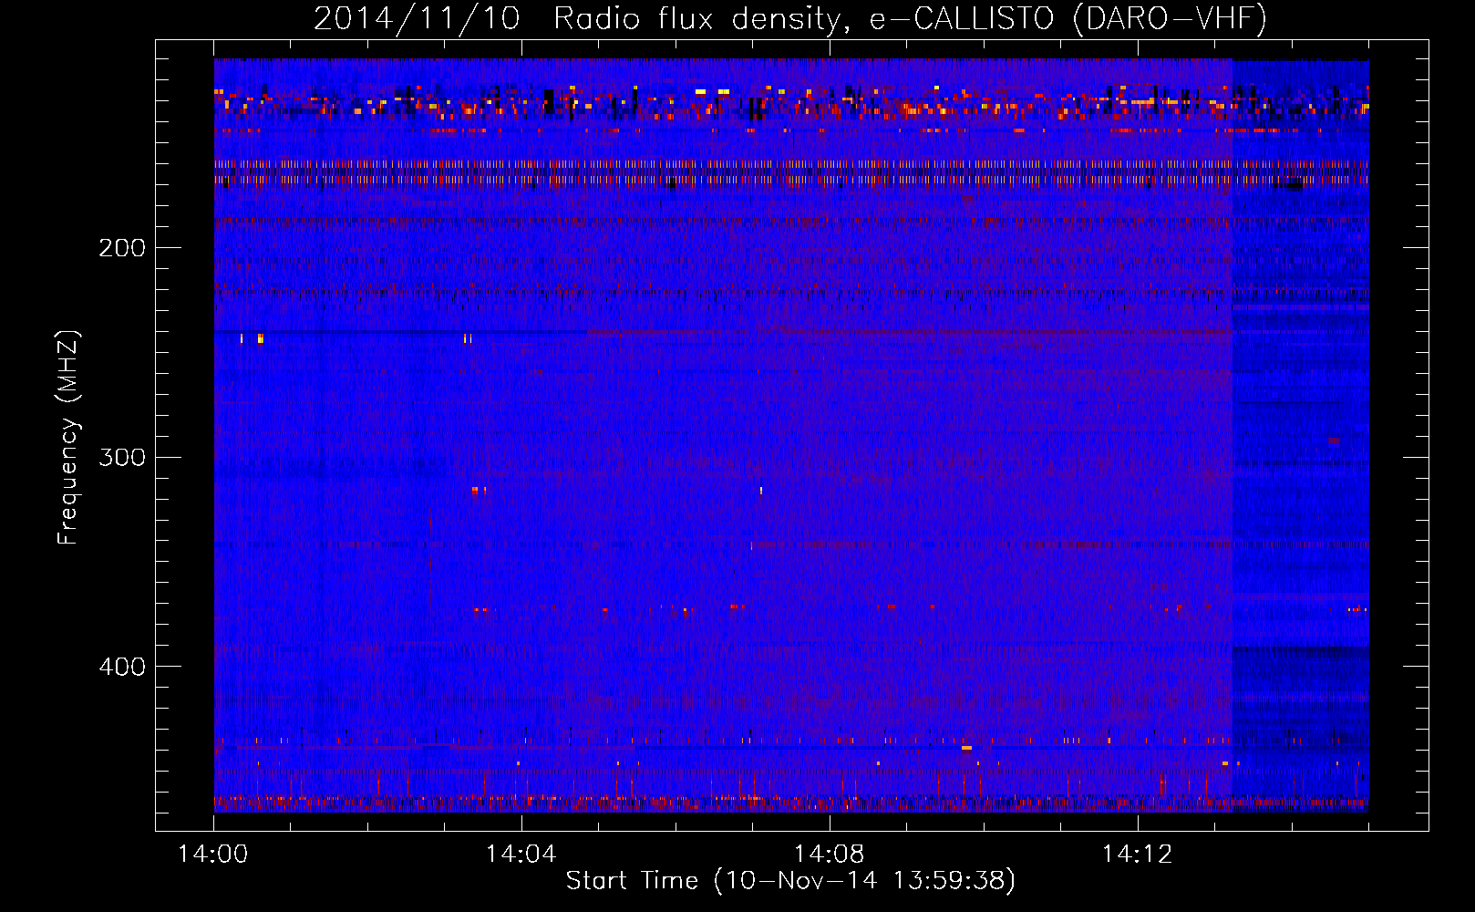This screenshot has width=1475, height=912.
Task: Click the 14:04 time tick label
Action: (x=521, y=855)
